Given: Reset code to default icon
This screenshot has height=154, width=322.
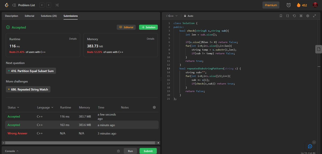Looking at the screenshot, I should pyautogui.click(x=294, y=16).
